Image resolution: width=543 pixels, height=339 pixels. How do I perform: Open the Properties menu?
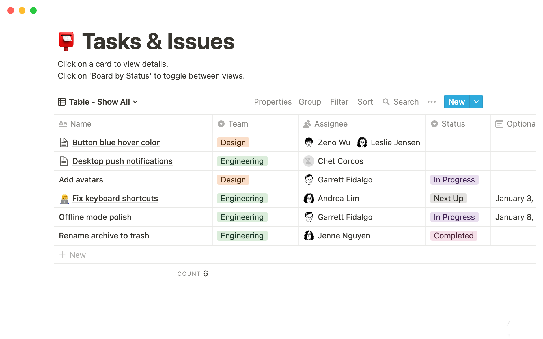pos(273,102)
